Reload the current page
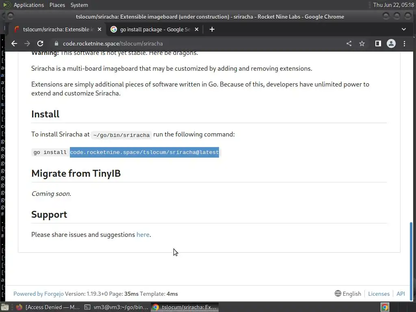 coord(40,43)
